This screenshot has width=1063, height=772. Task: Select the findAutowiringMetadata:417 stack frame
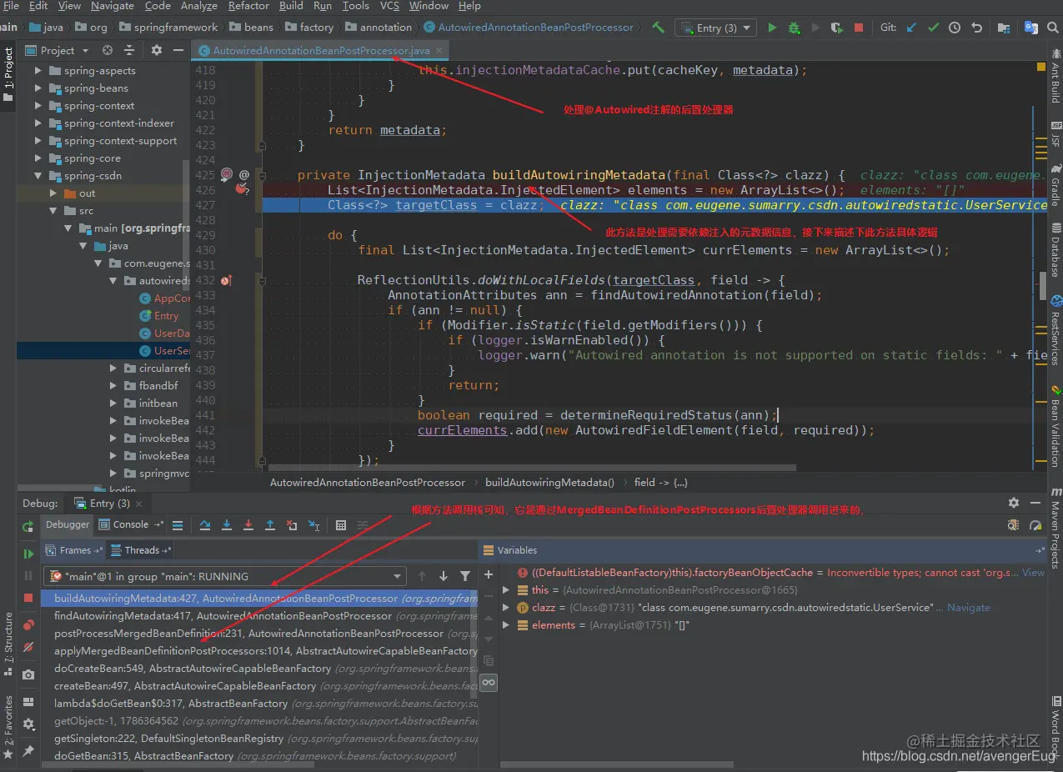[258, 616]
